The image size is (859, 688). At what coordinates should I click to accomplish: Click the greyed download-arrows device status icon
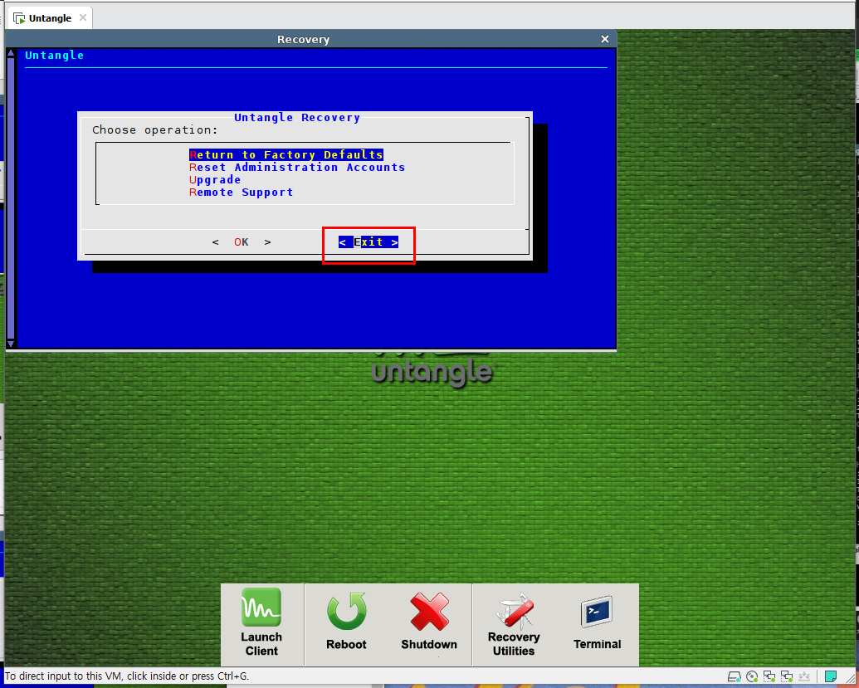coord(804,676)
